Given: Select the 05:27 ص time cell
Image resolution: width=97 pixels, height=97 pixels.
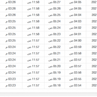Looking at the screenshot, I should click(x=54, y=2).
